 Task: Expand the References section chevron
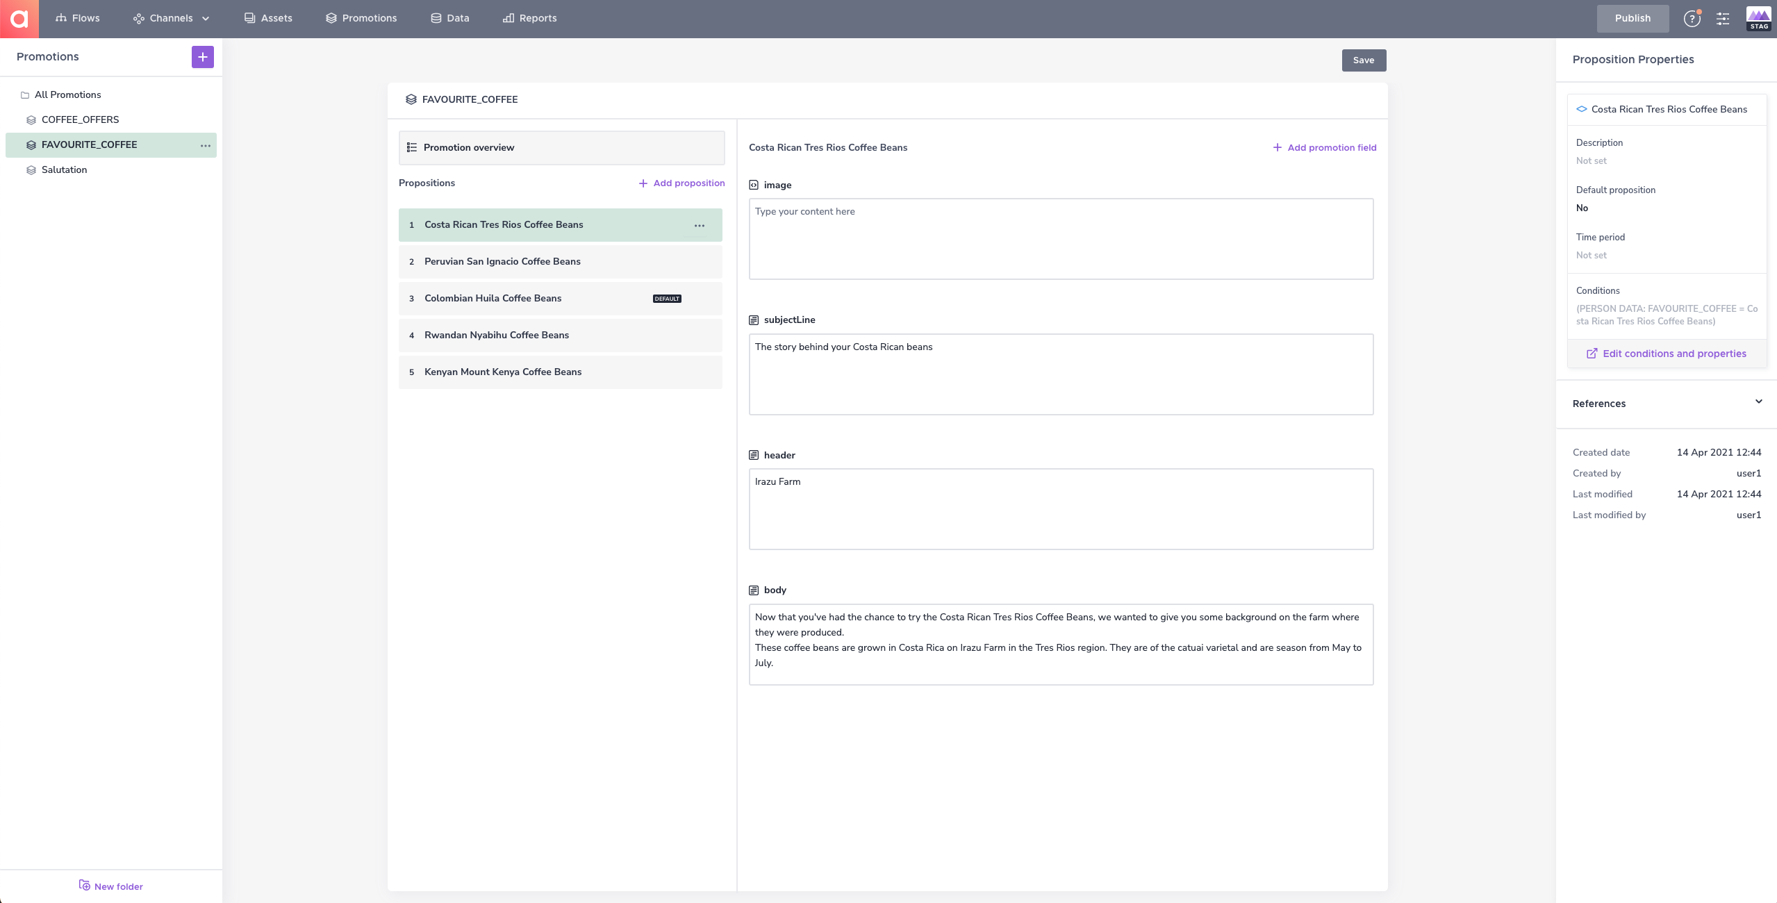(1758, 401)
